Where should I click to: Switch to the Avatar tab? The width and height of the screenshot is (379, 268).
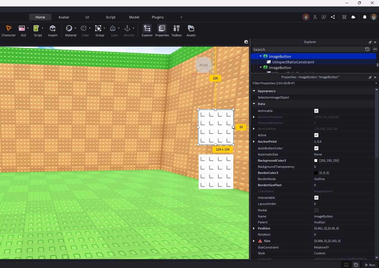tap(64, 17)
